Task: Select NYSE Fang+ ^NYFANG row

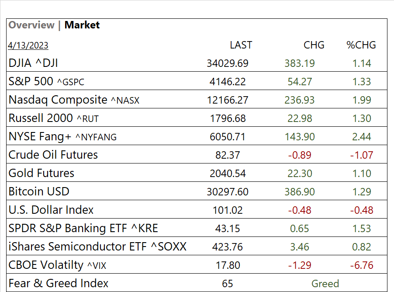Action: pos(62,137)
